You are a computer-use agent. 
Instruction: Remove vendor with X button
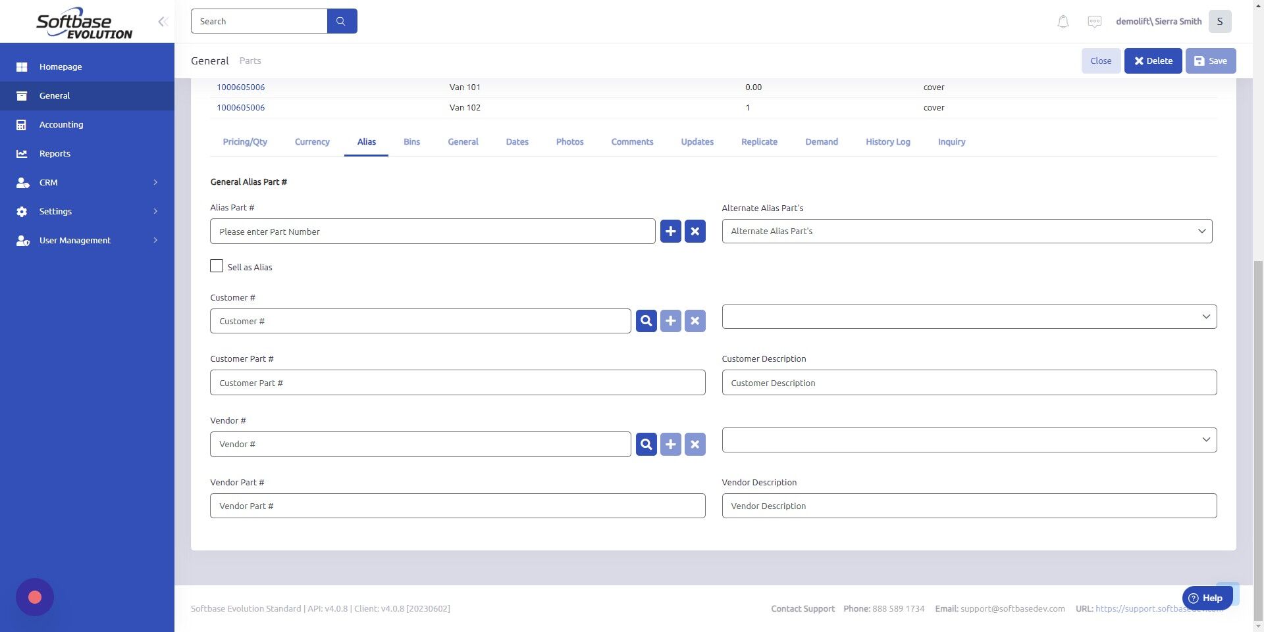click(695, 445)
